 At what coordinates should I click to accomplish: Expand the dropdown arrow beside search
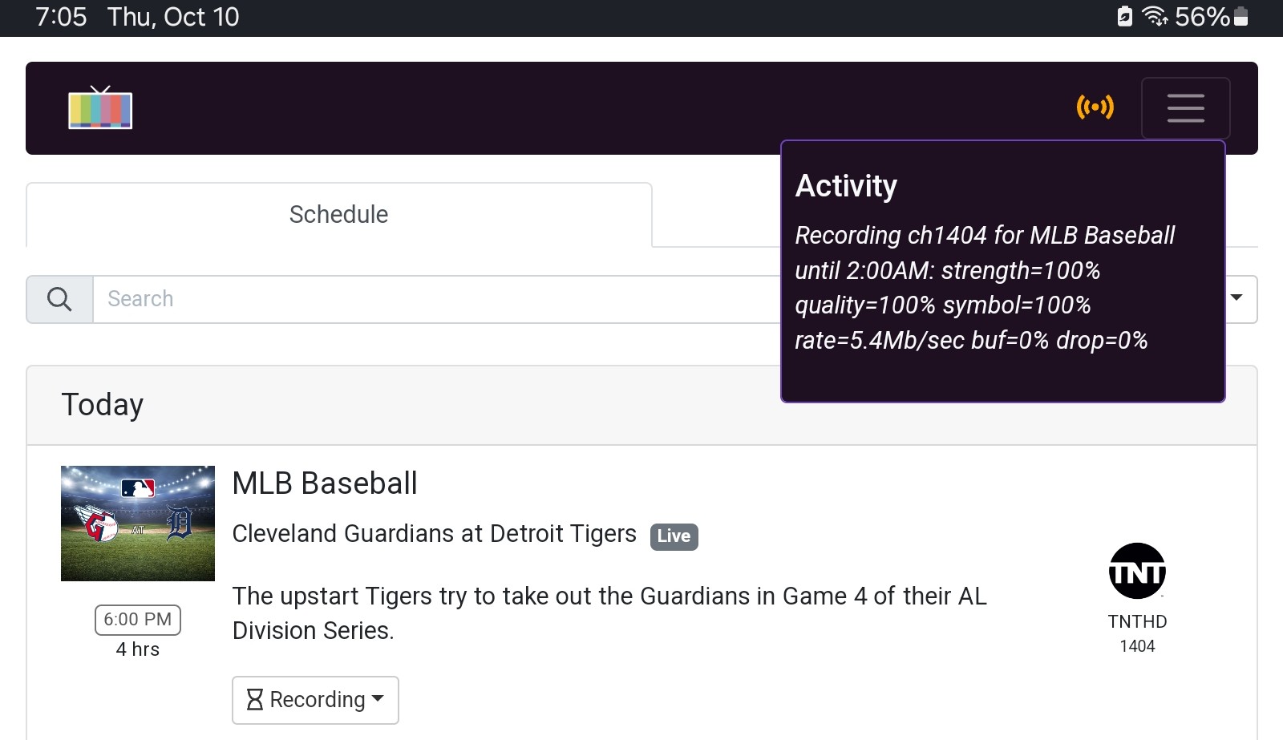point(1236,298)
